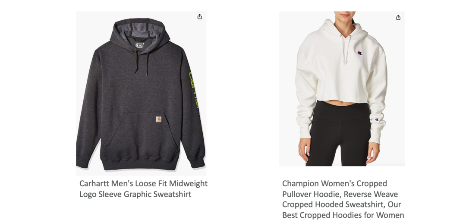Select the white Champion cropped hoodie photo
The width and height of the screenshot is (466, 220).
point(342,88)
